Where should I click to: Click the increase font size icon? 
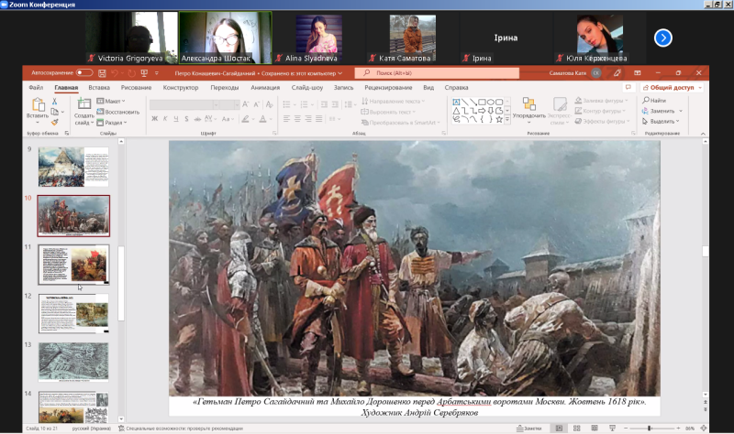(x=245, y=104)
